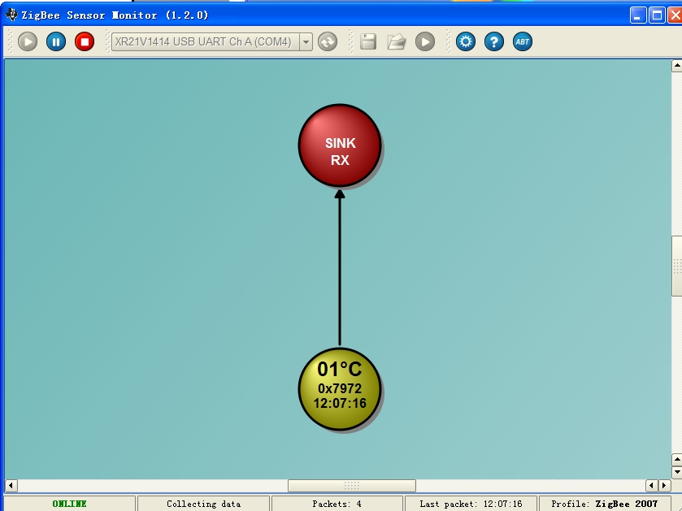Image resolution: width=682 pixels, height=511 pixels.
Task: Refresh the COM port list
Action: [328, 41]
